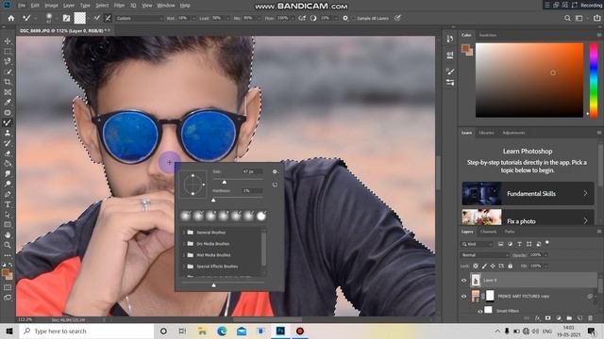Click Windows search box Type here to search
Screen dimensions: 604x339
tap(87, 331)
